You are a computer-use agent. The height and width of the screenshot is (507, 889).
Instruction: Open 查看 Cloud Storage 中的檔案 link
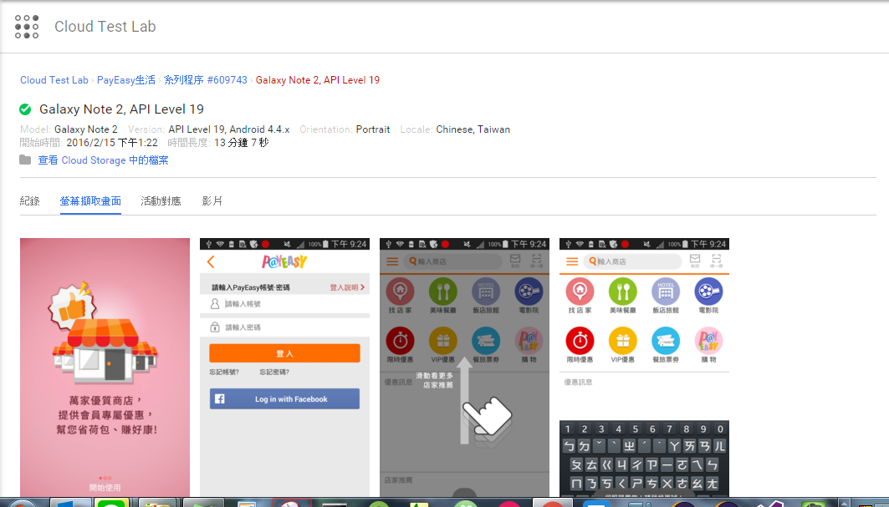point(103,160)
